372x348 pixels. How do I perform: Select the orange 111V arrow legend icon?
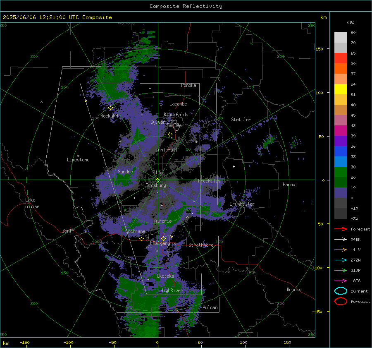coord(341,250)
